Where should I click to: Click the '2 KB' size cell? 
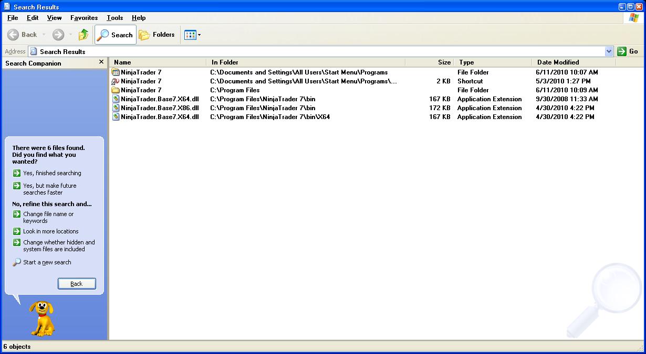443,81
